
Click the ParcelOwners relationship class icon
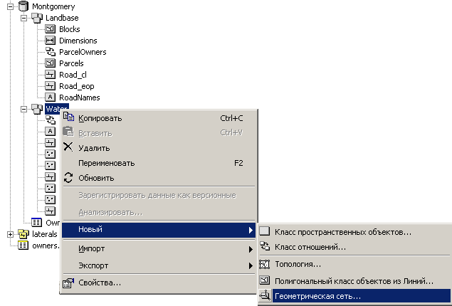point(51,51)
